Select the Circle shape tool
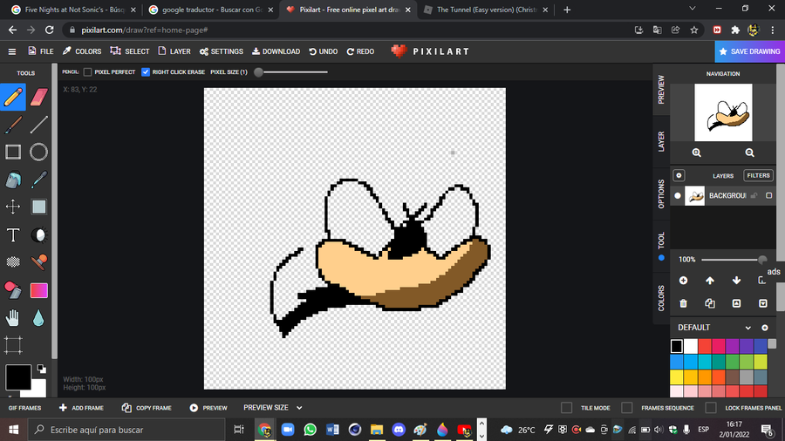 click(38, 152)
